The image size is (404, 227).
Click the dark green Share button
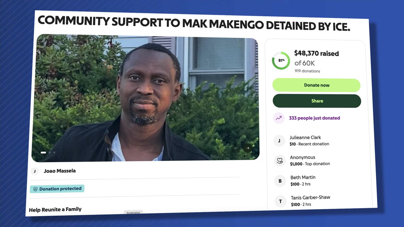point(317,101)
